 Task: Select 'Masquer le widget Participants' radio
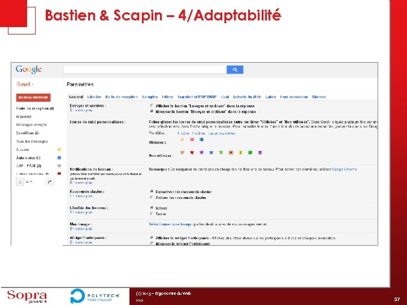(152, 243)
